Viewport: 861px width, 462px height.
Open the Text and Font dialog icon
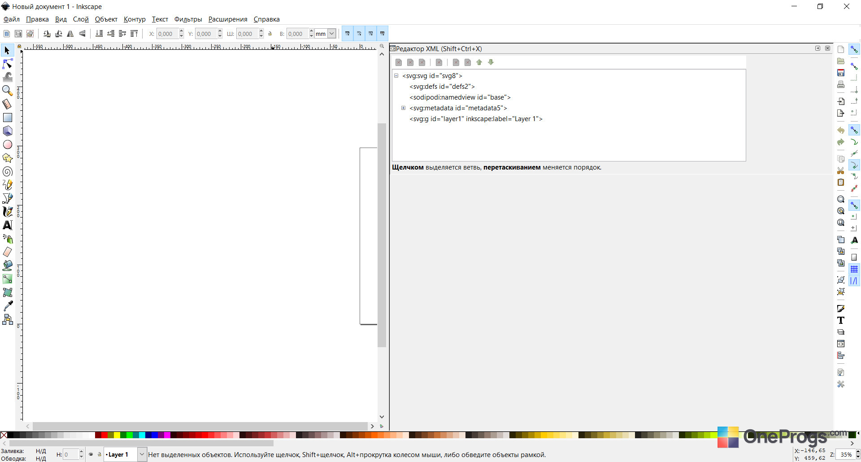[841, 320]
